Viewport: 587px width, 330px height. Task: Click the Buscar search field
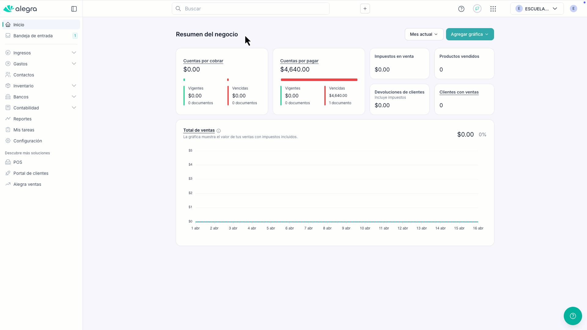[x=251, y=9]
